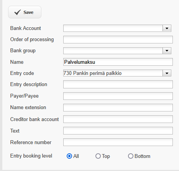This screenshot has height=171, width=179.
Task: Click the Name field containing Palvelumaksu
Action: tap(118, 62)
